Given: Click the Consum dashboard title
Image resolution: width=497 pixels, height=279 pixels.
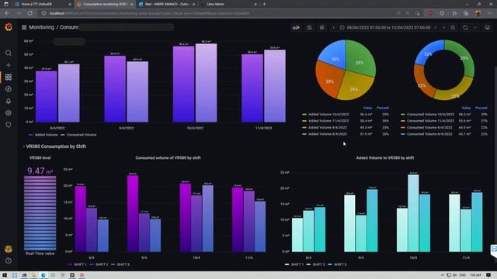Looking at the screenshot, I should (69, 28).
